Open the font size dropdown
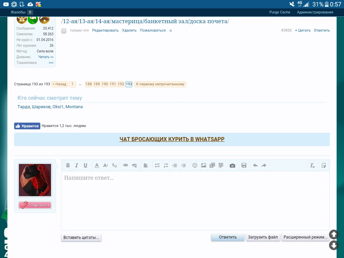 105,165
